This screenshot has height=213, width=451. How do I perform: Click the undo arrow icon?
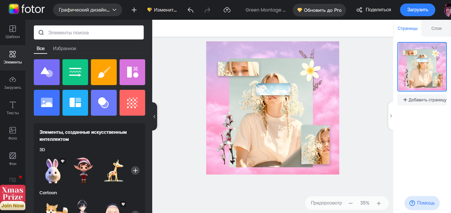point(190,10)
